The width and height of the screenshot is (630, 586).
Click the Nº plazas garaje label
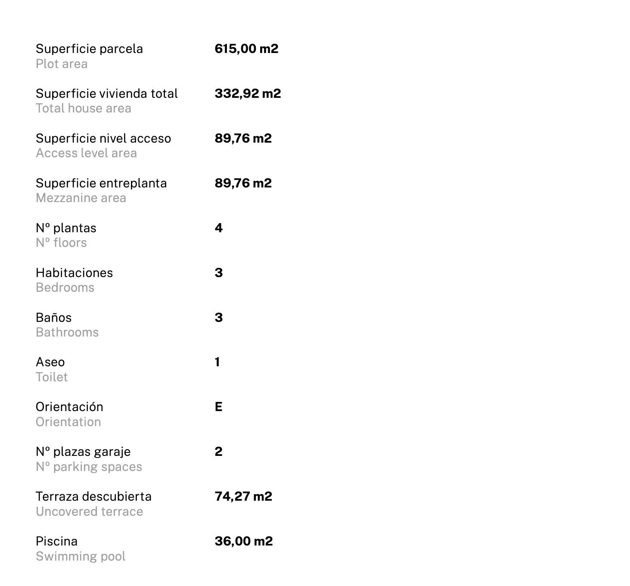coord(83,452)
